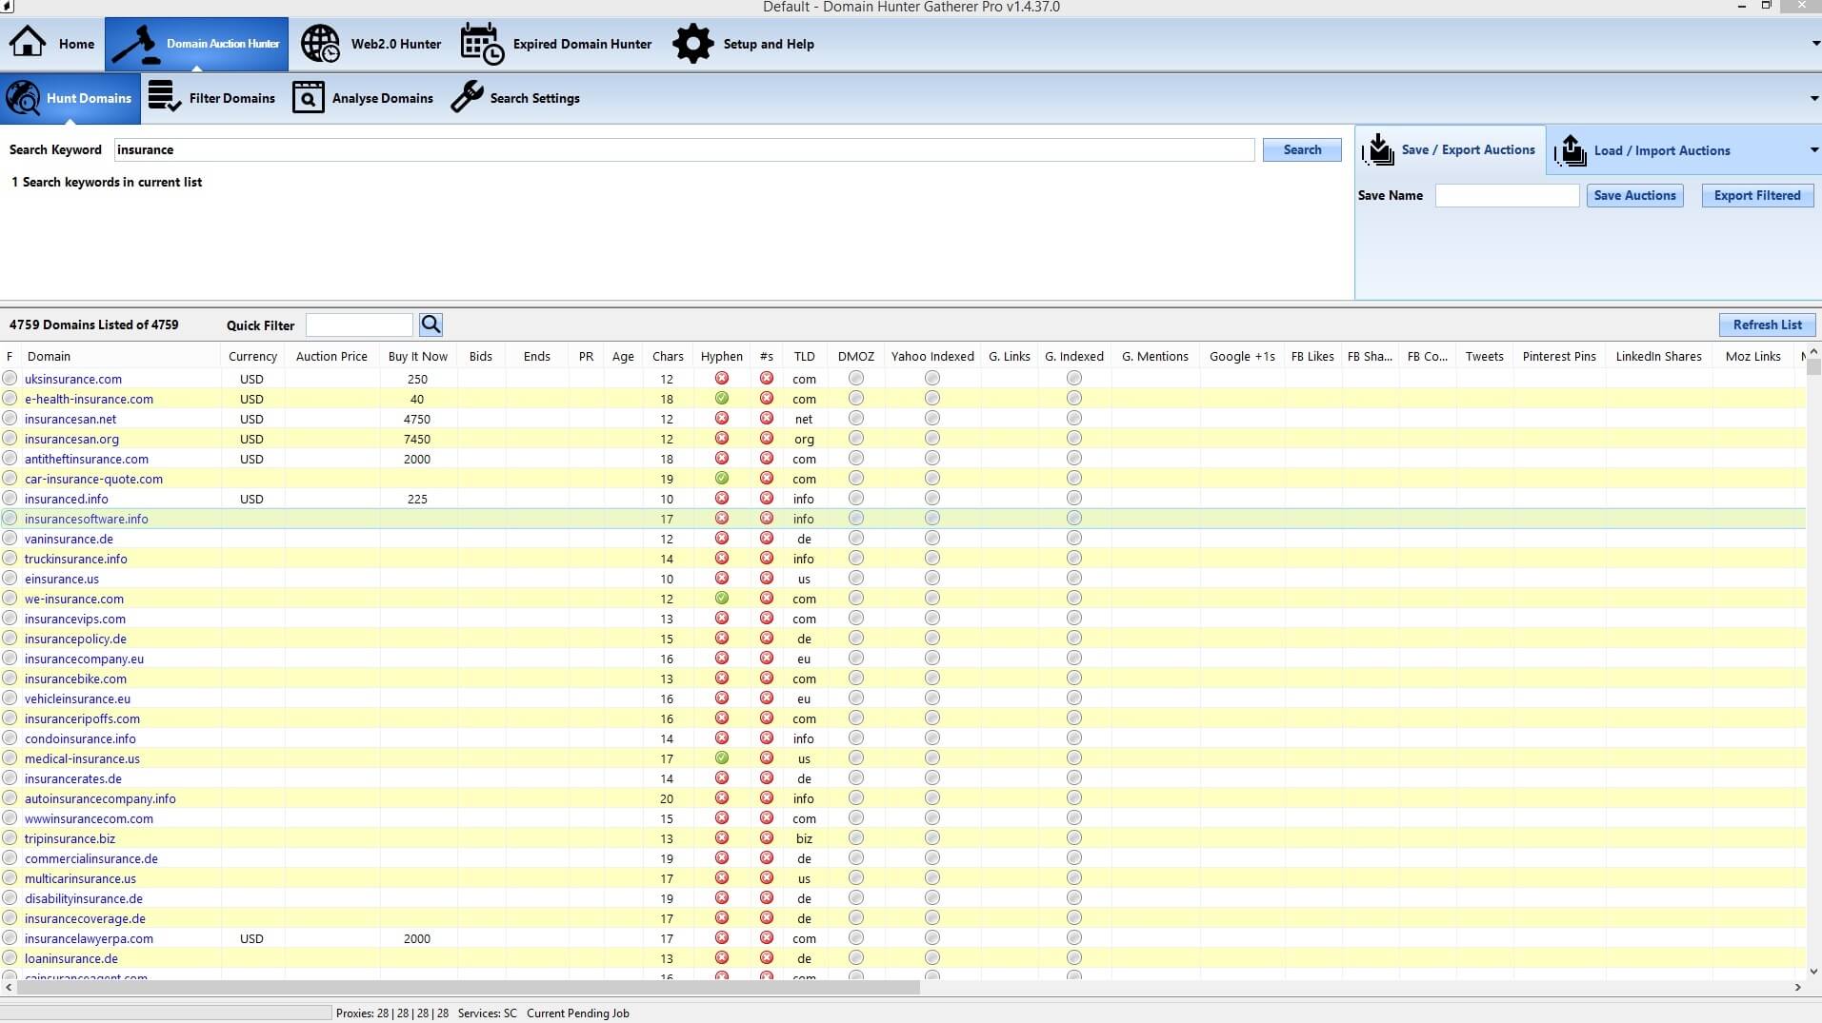Click the Analyse Domains magnifier icon
Viewport: 1822px width, 1023px height.
[308, 97]
